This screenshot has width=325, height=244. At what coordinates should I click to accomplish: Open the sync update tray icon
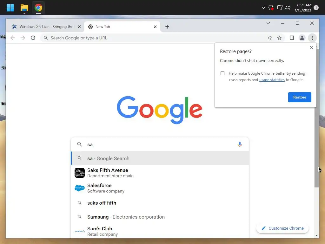[x=271, y=8]
